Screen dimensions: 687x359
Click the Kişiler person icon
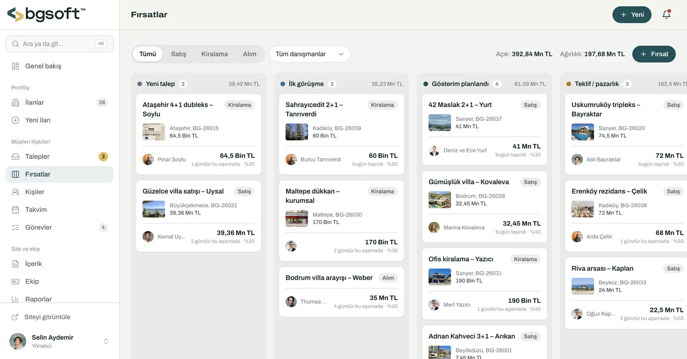click(x=15, y=192)
